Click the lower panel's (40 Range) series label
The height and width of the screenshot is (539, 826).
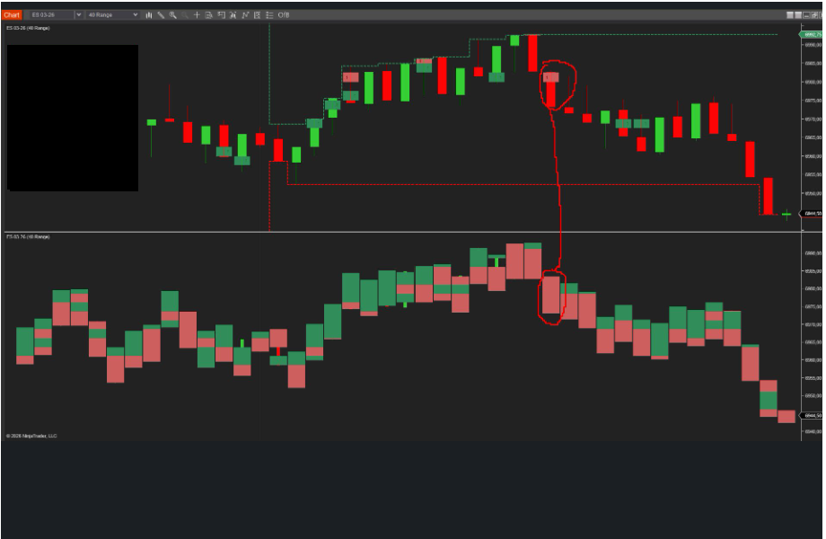click(28, 237)
